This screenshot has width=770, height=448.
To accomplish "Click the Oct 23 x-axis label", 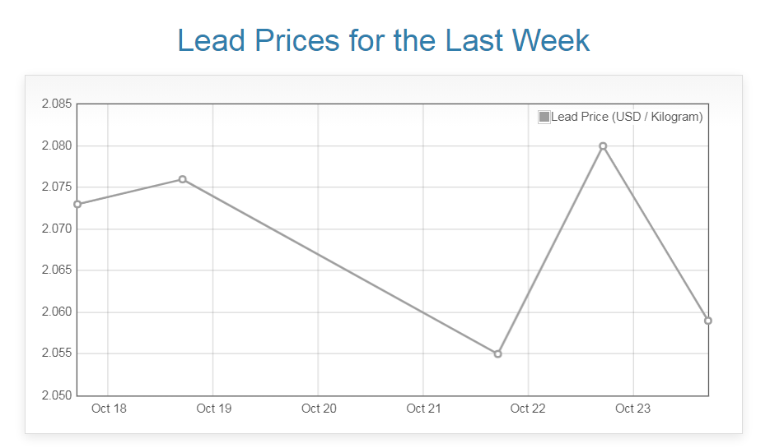I will tap(632, 409).
